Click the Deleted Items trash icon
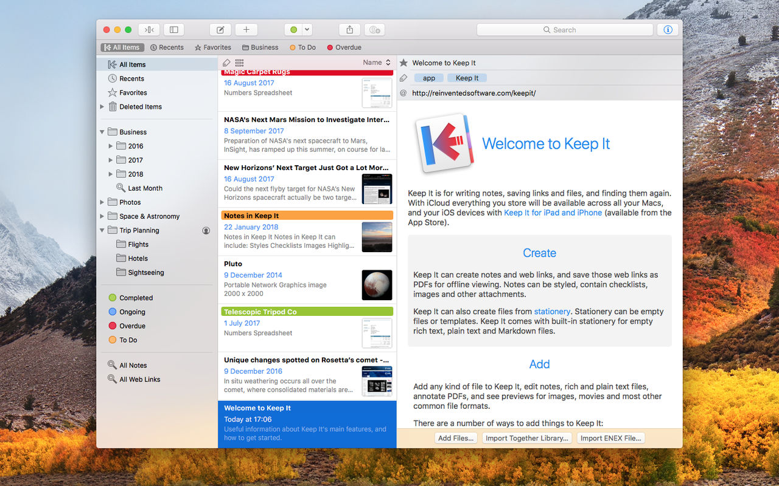This screenshot has height=486, width=779. (113, 106)
